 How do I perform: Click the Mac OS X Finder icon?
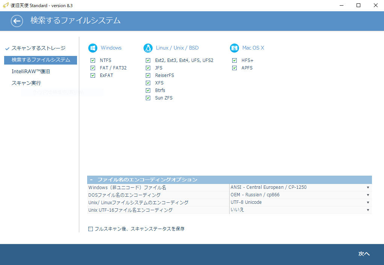click(234, 48)
